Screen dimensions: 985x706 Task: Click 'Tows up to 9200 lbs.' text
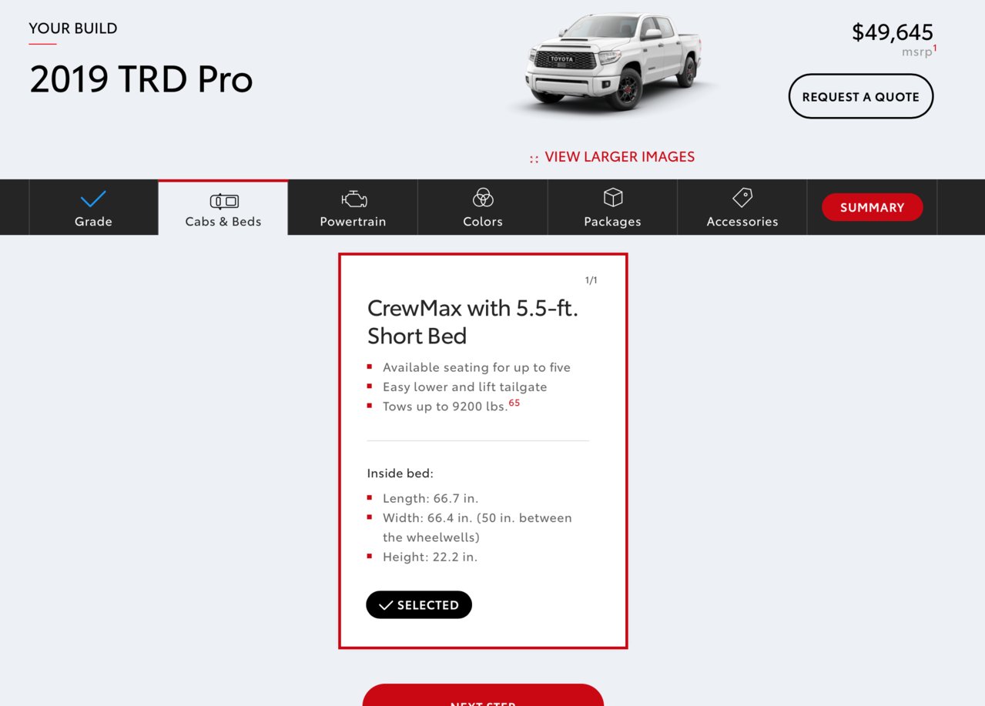coord(445,406)
